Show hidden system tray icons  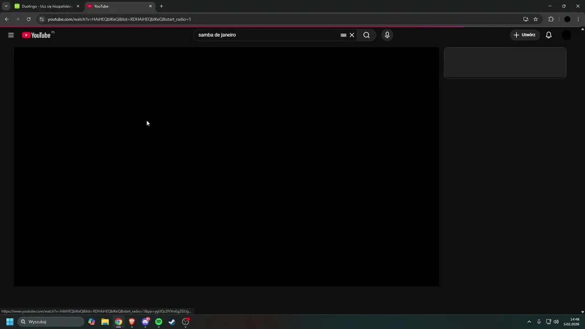529,322
